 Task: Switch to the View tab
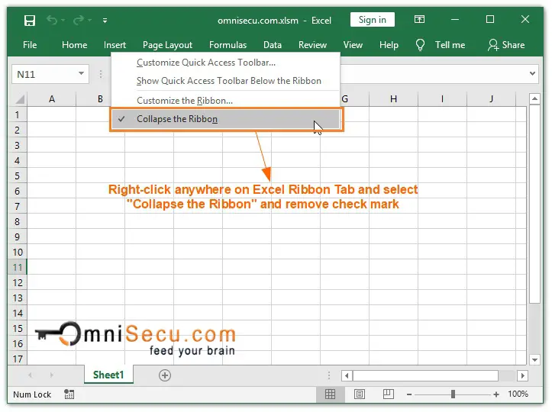(x=353, y=45)
